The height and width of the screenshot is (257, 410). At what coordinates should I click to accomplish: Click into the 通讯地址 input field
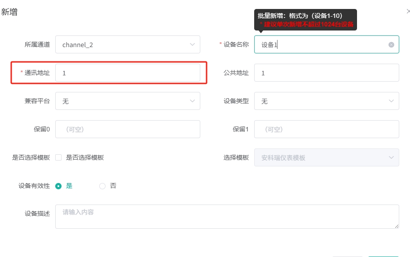128,73
